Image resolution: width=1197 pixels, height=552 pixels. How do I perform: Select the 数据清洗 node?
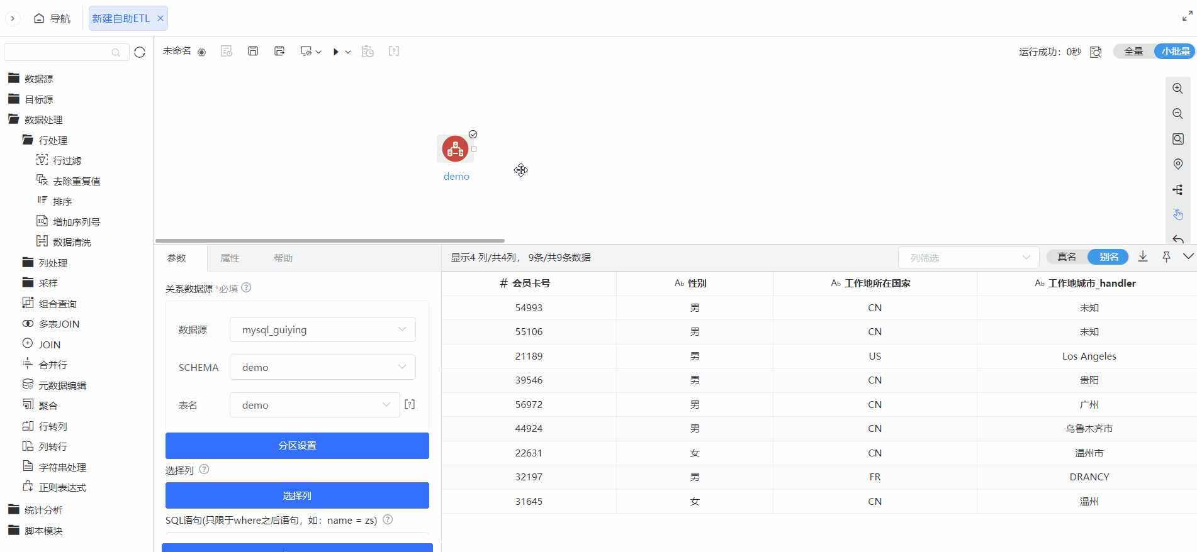[64, 242]
